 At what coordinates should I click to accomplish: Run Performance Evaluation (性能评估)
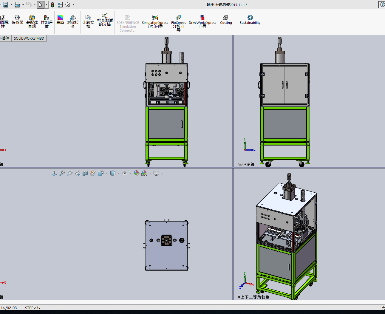47,21
